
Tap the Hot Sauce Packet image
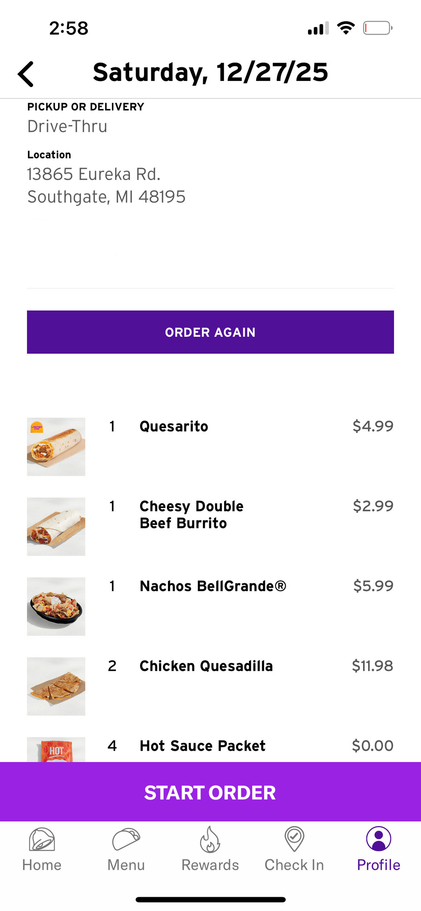pos(56,750)
